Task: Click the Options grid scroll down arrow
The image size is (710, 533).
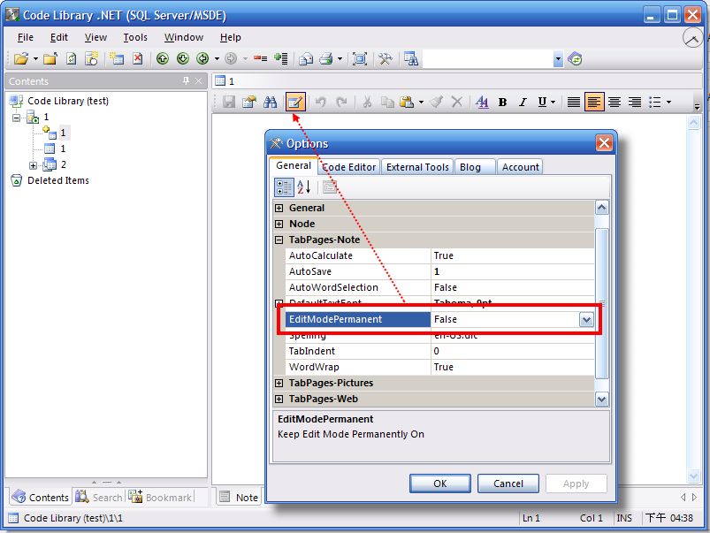Action: click(x=602, y=400)
